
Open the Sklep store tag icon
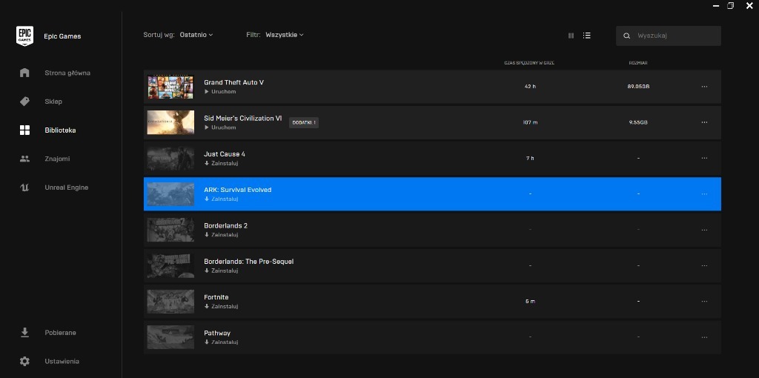pyautogui.click(x=24, y=102)
